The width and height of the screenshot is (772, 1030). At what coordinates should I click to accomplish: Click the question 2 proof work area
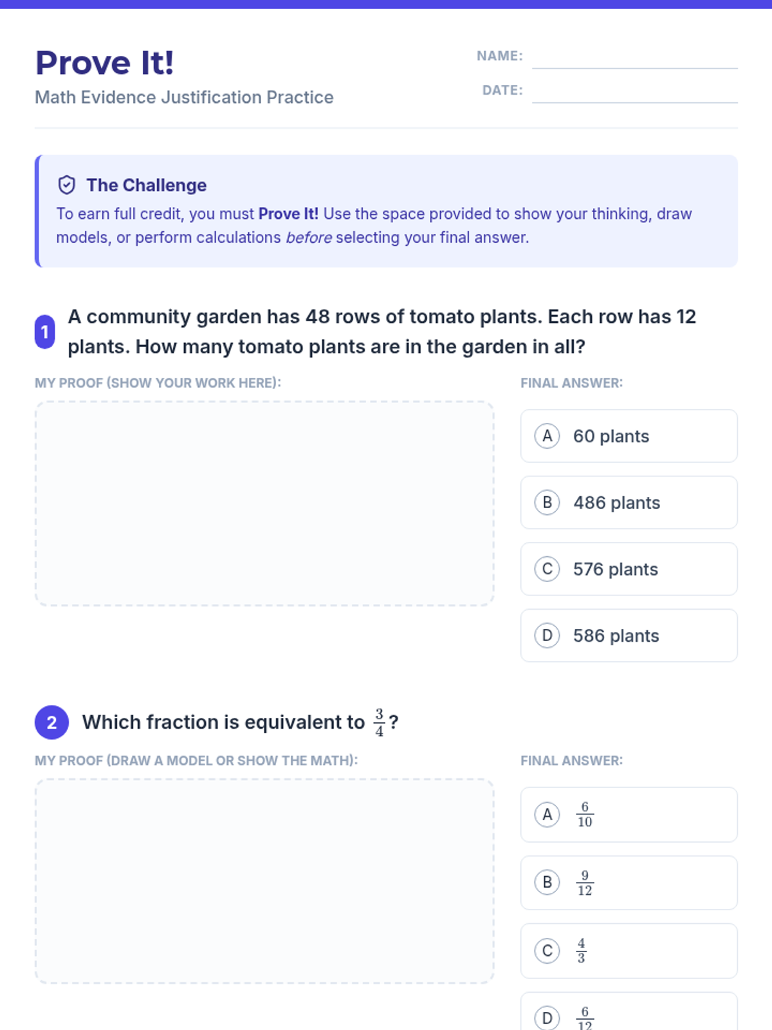pos(264,881)
